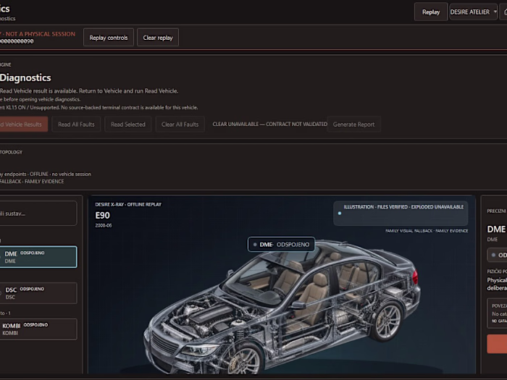The width and height of the screenshot is (507, 380).
Task: Click the 2008-06 date under E90
Action: [x=103, y=225]
